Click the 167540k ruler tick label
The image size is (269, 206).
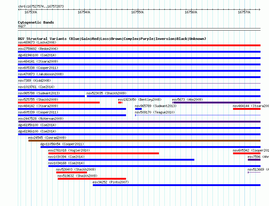pyautogui.click(x=84, y=12)
